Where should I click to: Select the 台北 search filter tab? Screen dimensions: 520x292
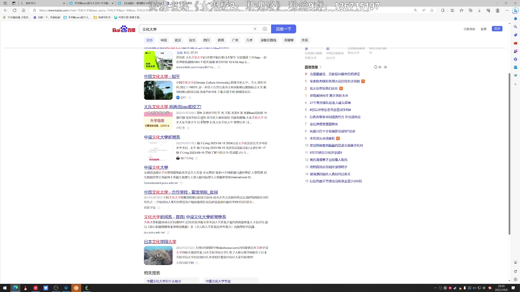pos(192,40)
